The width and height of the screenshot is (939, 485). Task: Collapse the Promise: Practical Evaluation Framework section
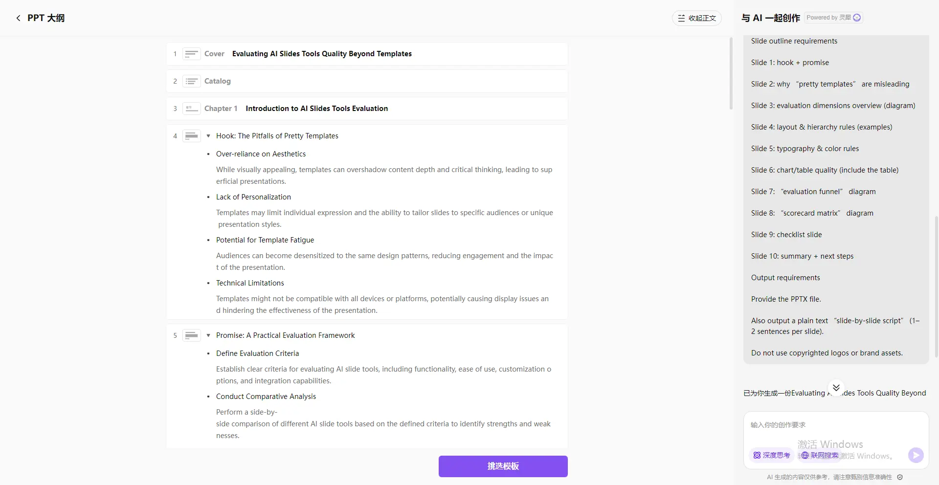click(x=208, y=335)
